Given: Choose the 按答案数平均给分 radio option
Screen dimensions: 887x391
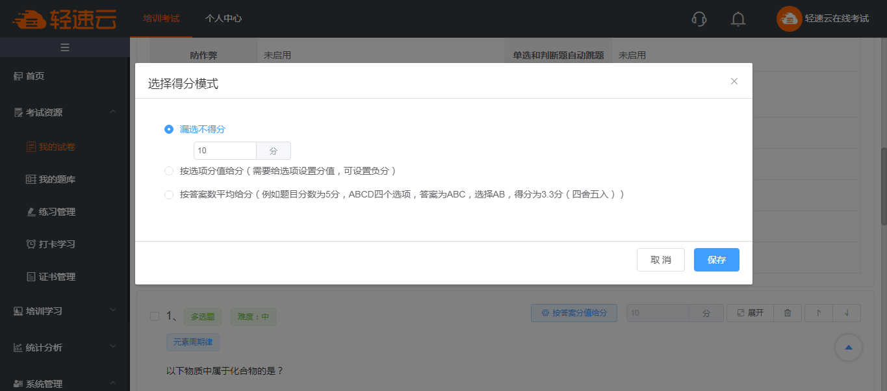Looking at the screenshot, I should coord(169,194).
